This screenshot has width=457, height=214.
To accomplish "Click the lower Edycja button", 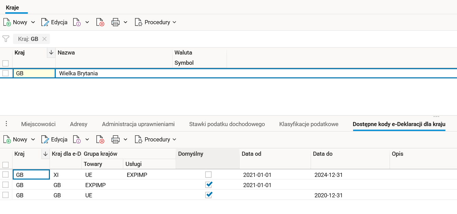I will pyautogui.click(x=54, y=140).
